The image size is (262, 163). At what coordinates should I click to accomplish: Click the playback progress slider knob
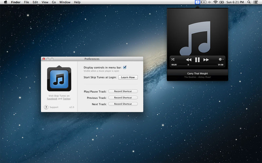click(x=188, y=65)
